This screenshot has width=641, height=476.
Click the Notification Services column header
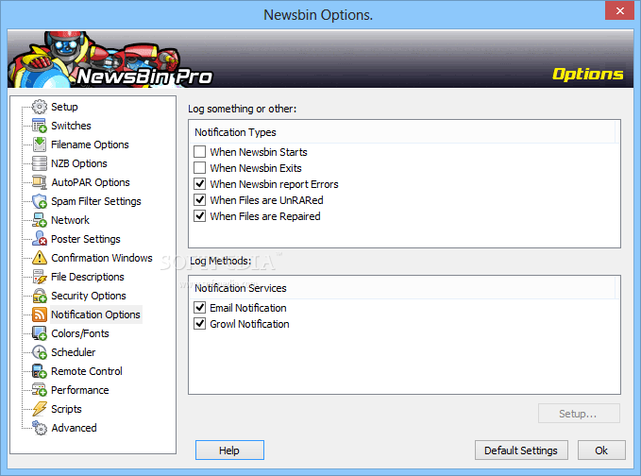click(x=403, y=288)
